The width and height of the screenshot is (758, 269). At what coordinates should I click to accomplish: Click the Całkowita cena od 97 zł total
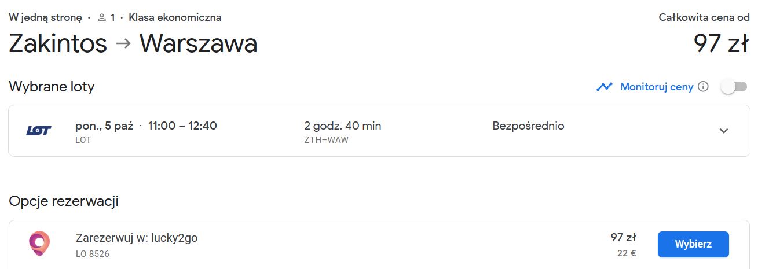[704, 34]
